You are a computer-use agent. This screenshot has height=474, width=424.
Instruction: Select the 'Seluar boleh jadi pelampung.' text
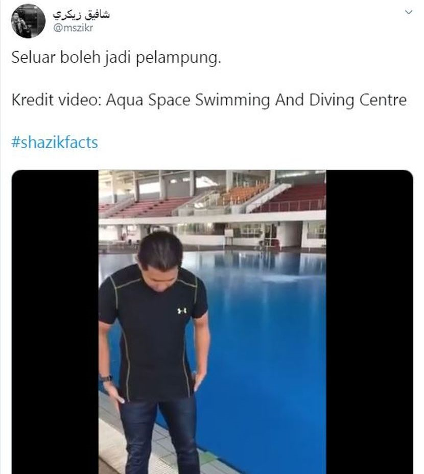point(116,57)
